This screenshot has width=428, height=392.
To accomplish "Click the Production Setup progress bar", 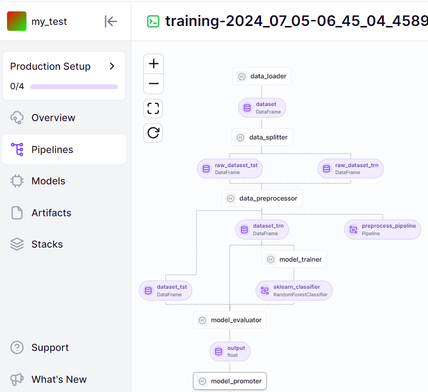I will click(74, 87).
